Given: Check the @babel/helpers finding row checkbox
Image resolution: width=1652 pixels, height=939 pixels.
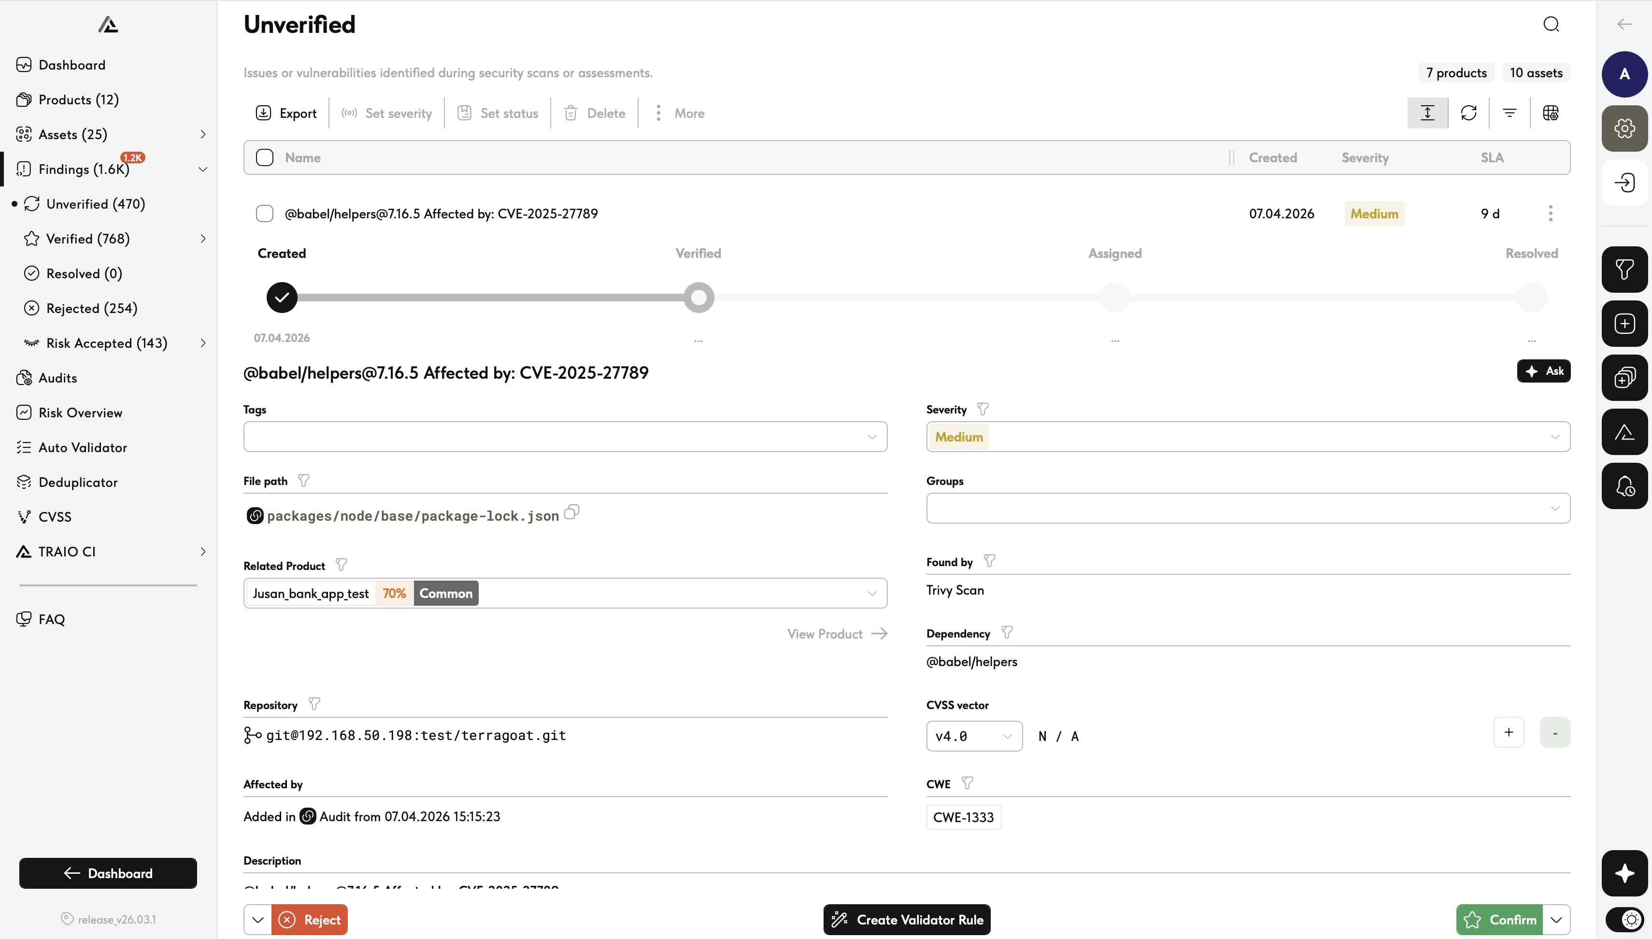Looking at the screenshot, I should coord(264,213).
